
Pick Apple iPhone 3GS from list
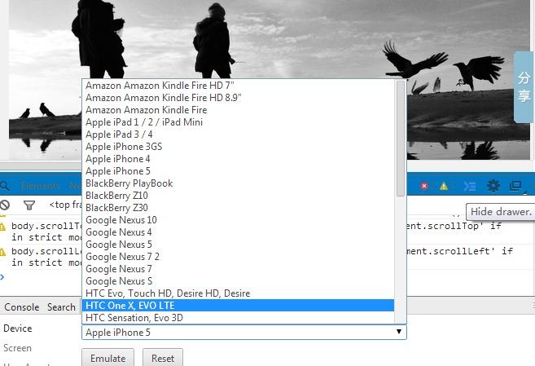(x=238, y=147)
